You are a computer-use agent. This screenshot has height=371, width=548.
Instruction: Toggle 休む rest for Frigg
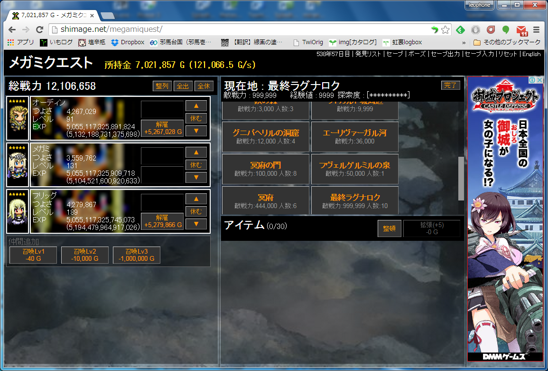196,211
